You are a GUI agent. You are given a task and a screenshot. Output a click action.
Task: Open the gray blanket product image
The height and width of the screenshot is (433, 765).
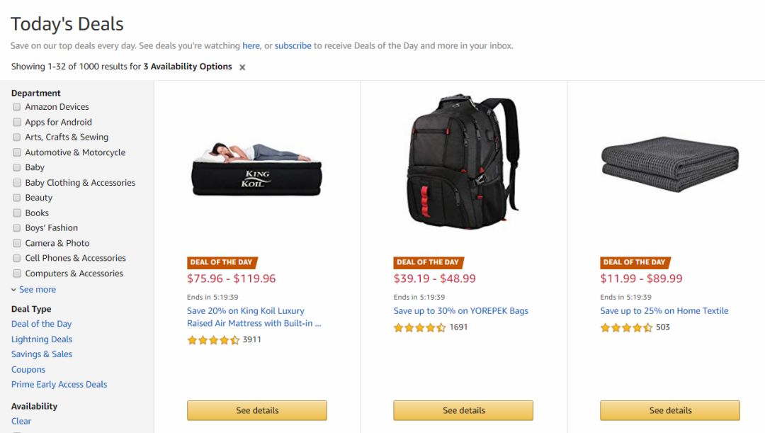click(x=670, y=164)
